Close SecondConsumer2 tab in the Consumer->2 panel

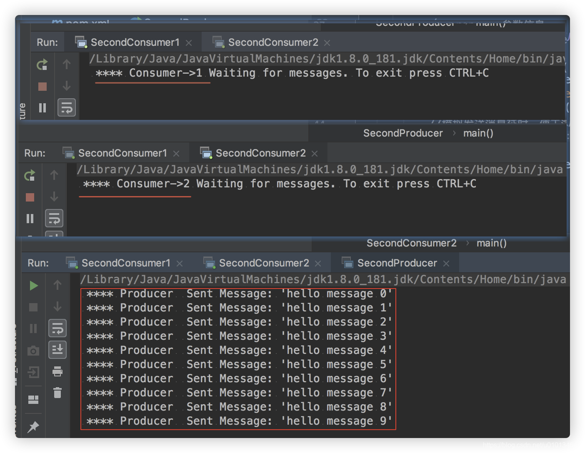315,154
